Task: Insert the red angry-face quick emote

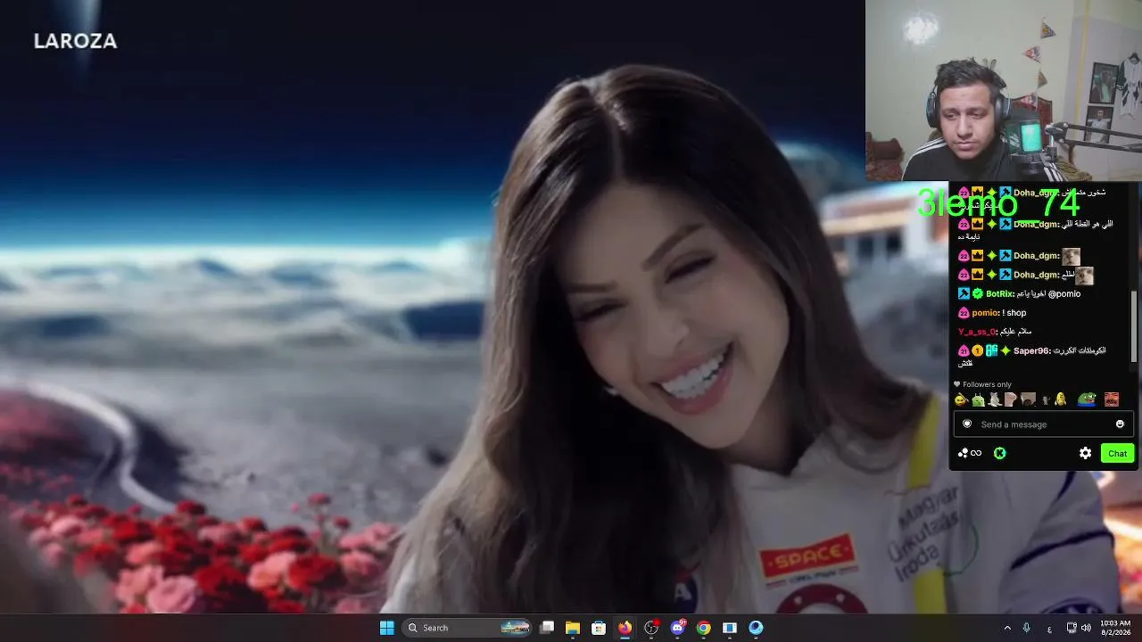Action: coord(1111,399)
